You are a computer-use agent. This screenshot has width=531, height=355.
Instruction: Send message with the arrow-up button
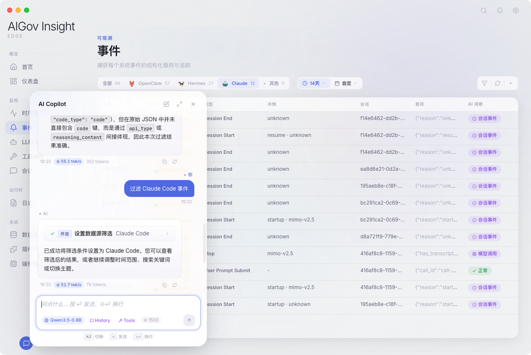pyautogui.click(x=189, y=320)
